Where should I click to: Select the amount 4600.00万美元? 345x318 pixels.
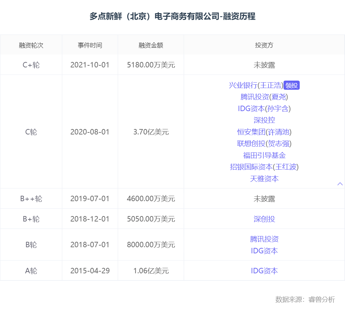click(151, 199)
